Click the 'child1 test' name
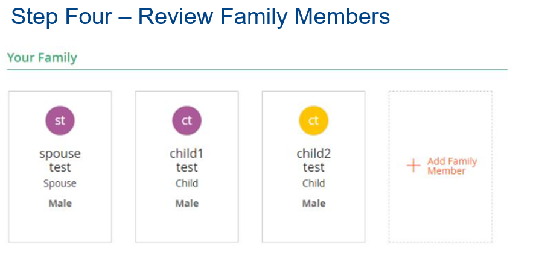This screenshot has width=536, height=265. click(187, 160)
